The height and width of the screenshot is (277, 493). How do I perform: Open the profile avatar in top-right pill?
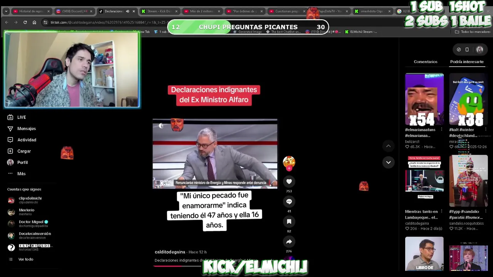point(480,49)
